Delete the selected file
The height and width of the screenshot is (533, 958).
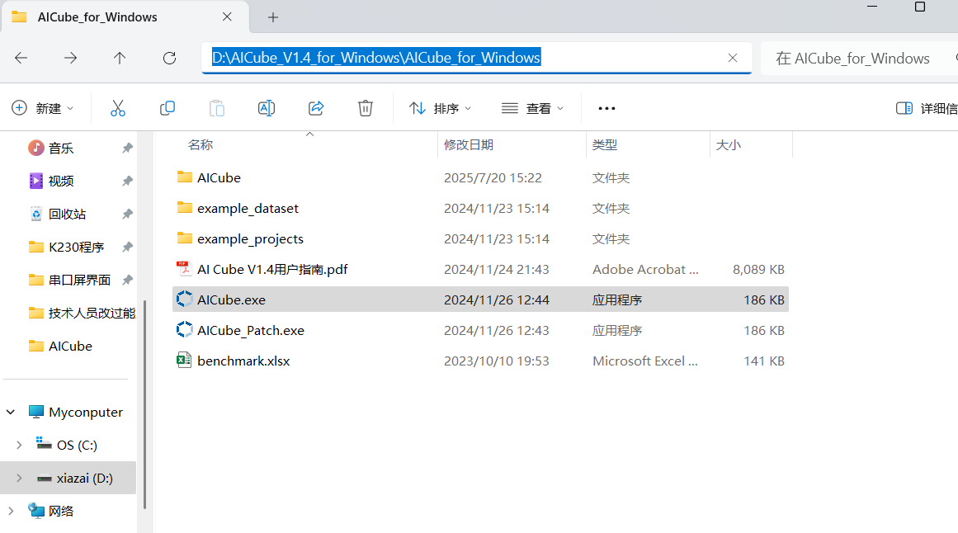(x=366, y=108)
